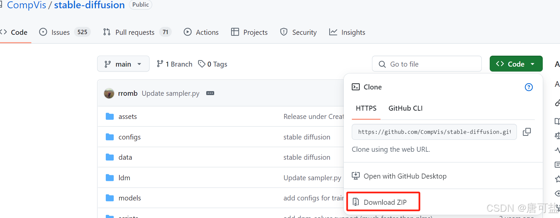Expand commit details ellipsis button
Screen dimensions: 560x218
tap(210, 93)
